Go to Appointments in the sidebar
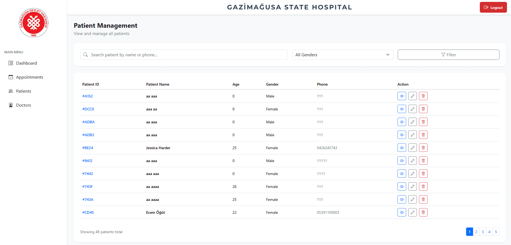 (x=30, y=77)
